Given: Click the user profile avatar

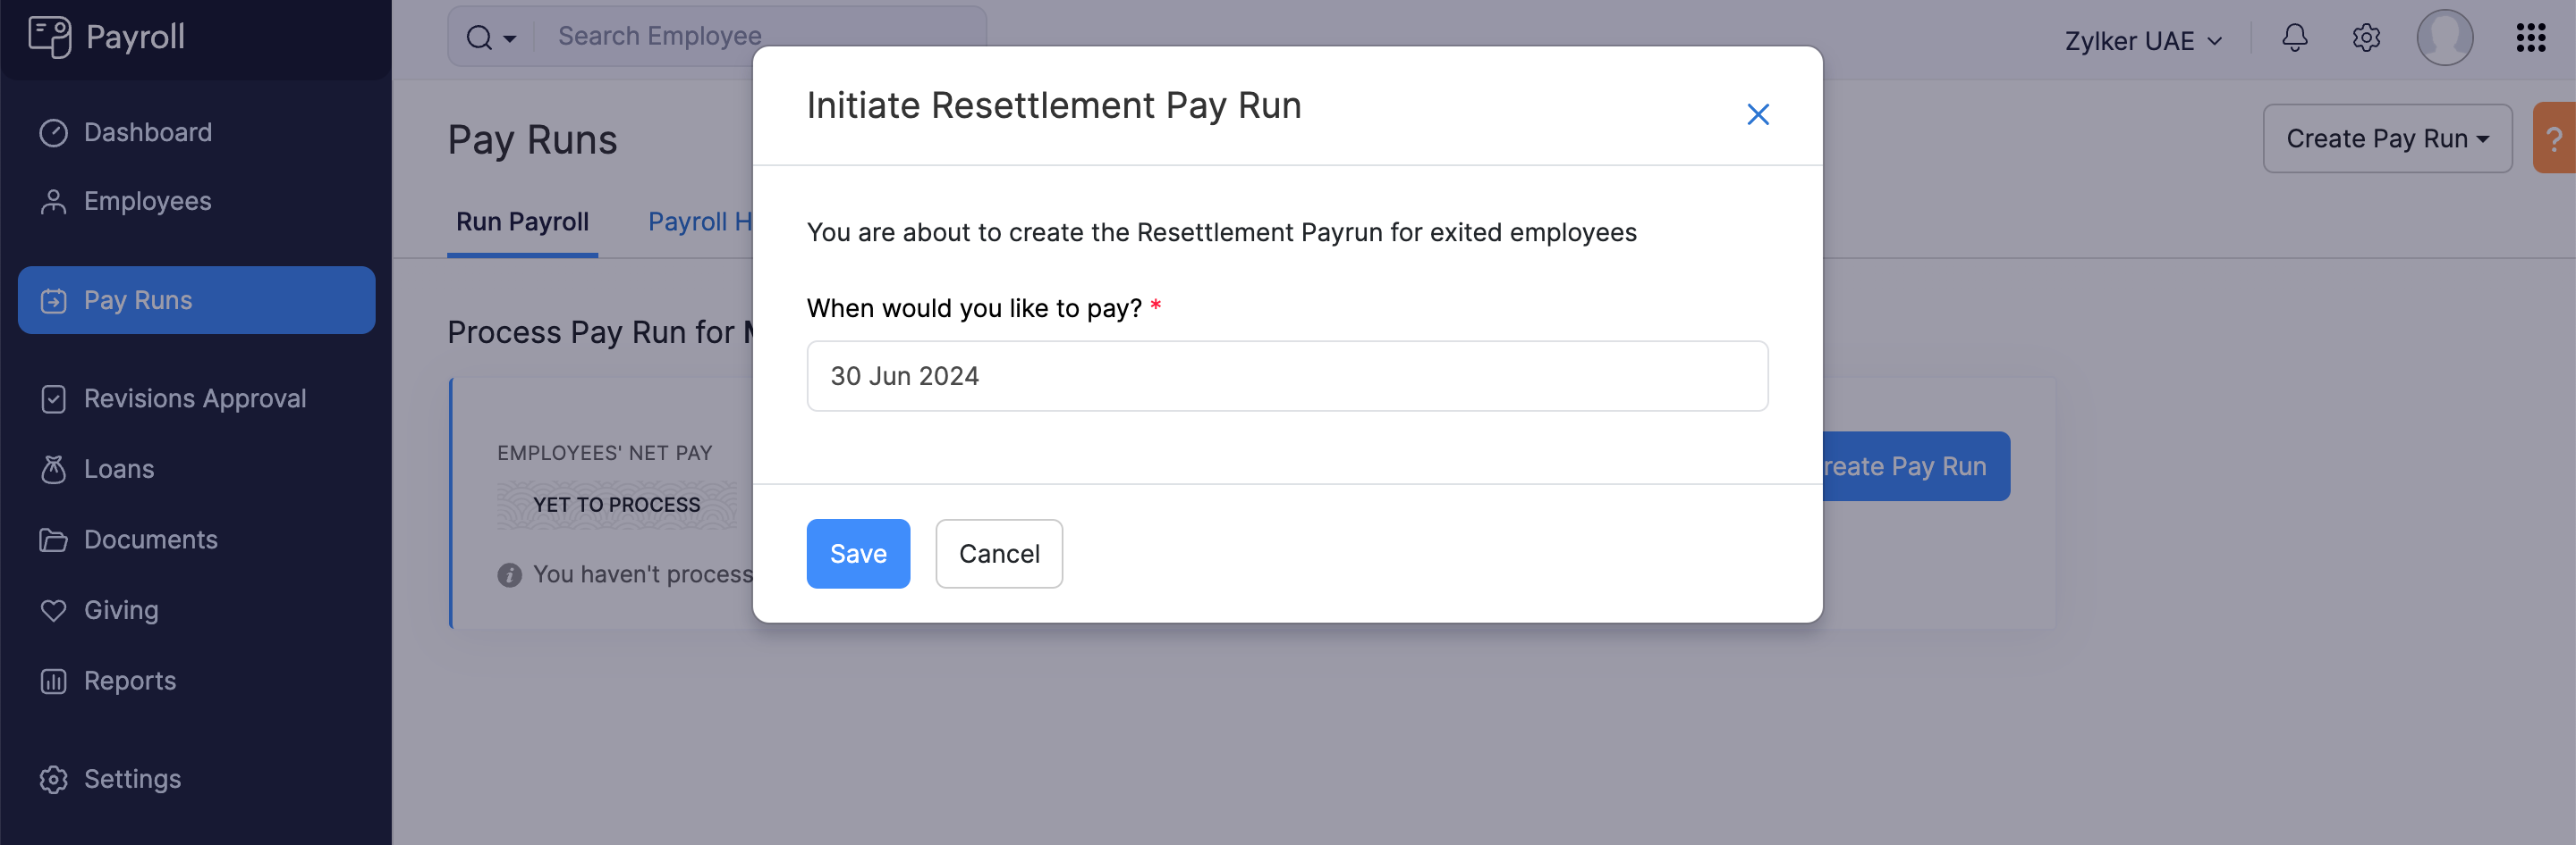Looking at the screenshot, I should click(x=2444, y=39).
